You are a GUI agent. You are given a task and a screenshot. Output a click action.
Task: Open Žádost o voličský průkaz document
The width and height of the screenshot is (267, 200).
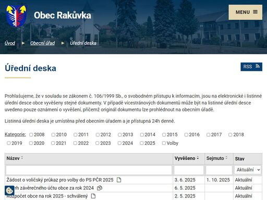point(60,180)
